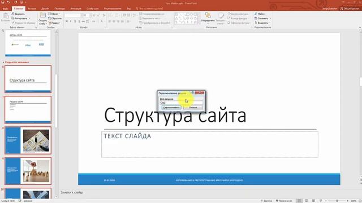Open the Слайд-шоу ribbon tab
This screenshot has height=203, width=362.
pyautogui.click(x=93, y=8)
